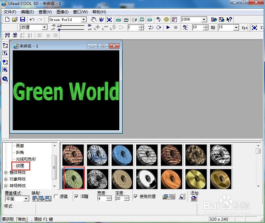The image size is (265, 223).
Task: Click the globe icon in toolbar
Action: pos(166,20)
